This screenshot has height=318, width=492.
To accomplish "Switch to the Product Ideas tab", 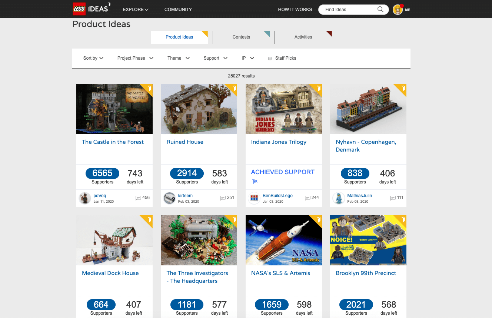I will tap(179, 37).
